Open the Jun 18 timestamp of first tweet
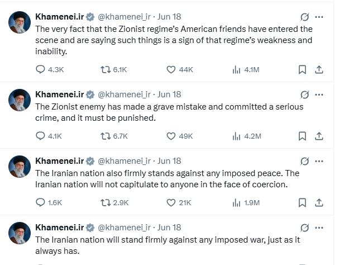339x265 pixels. click(169, 17)
